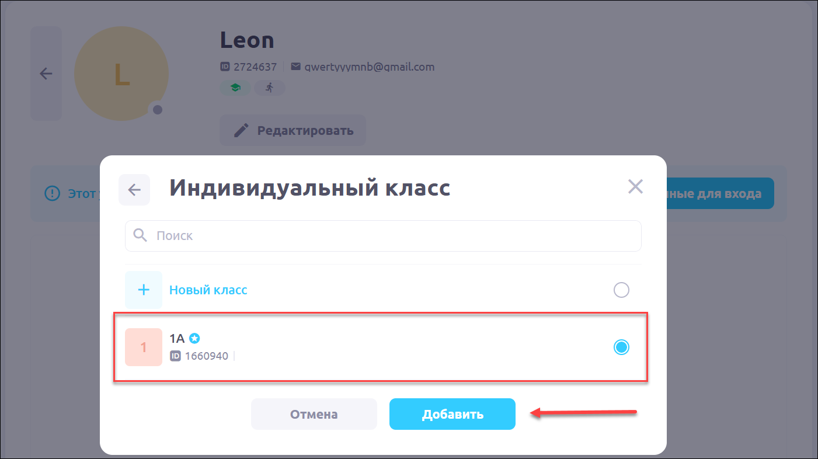The width and height of the screenshot is (818, 459).
Task: Click the blue star badge next to 1A
Action: (x=194, y=338)
